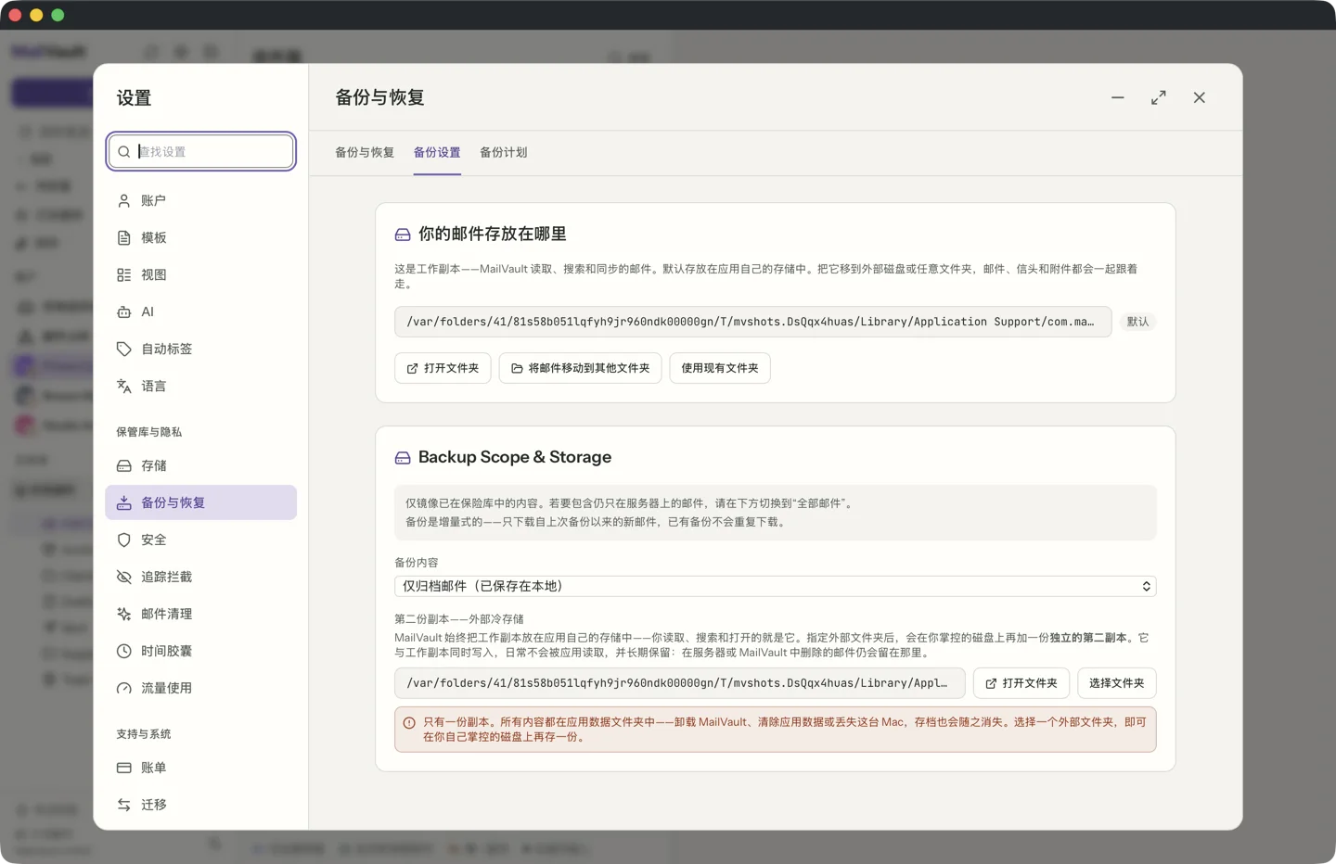1336x864 pixels.
Task: Select 自动标签 in the sidebar
Action: pos(200,349)
